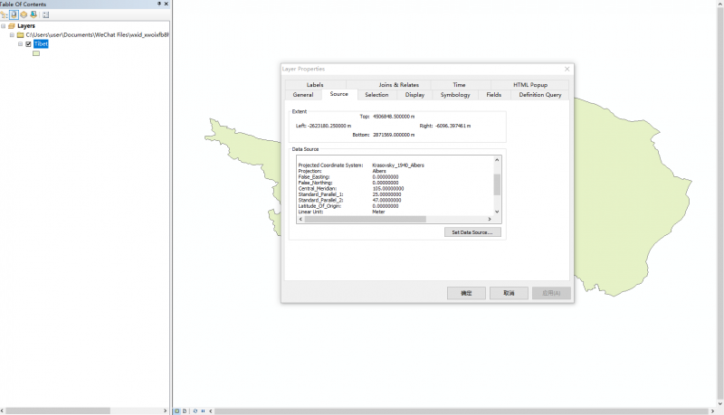Click the Set Data Source button
This screenshot has height=415, width=724.
(x=473, y=232)
